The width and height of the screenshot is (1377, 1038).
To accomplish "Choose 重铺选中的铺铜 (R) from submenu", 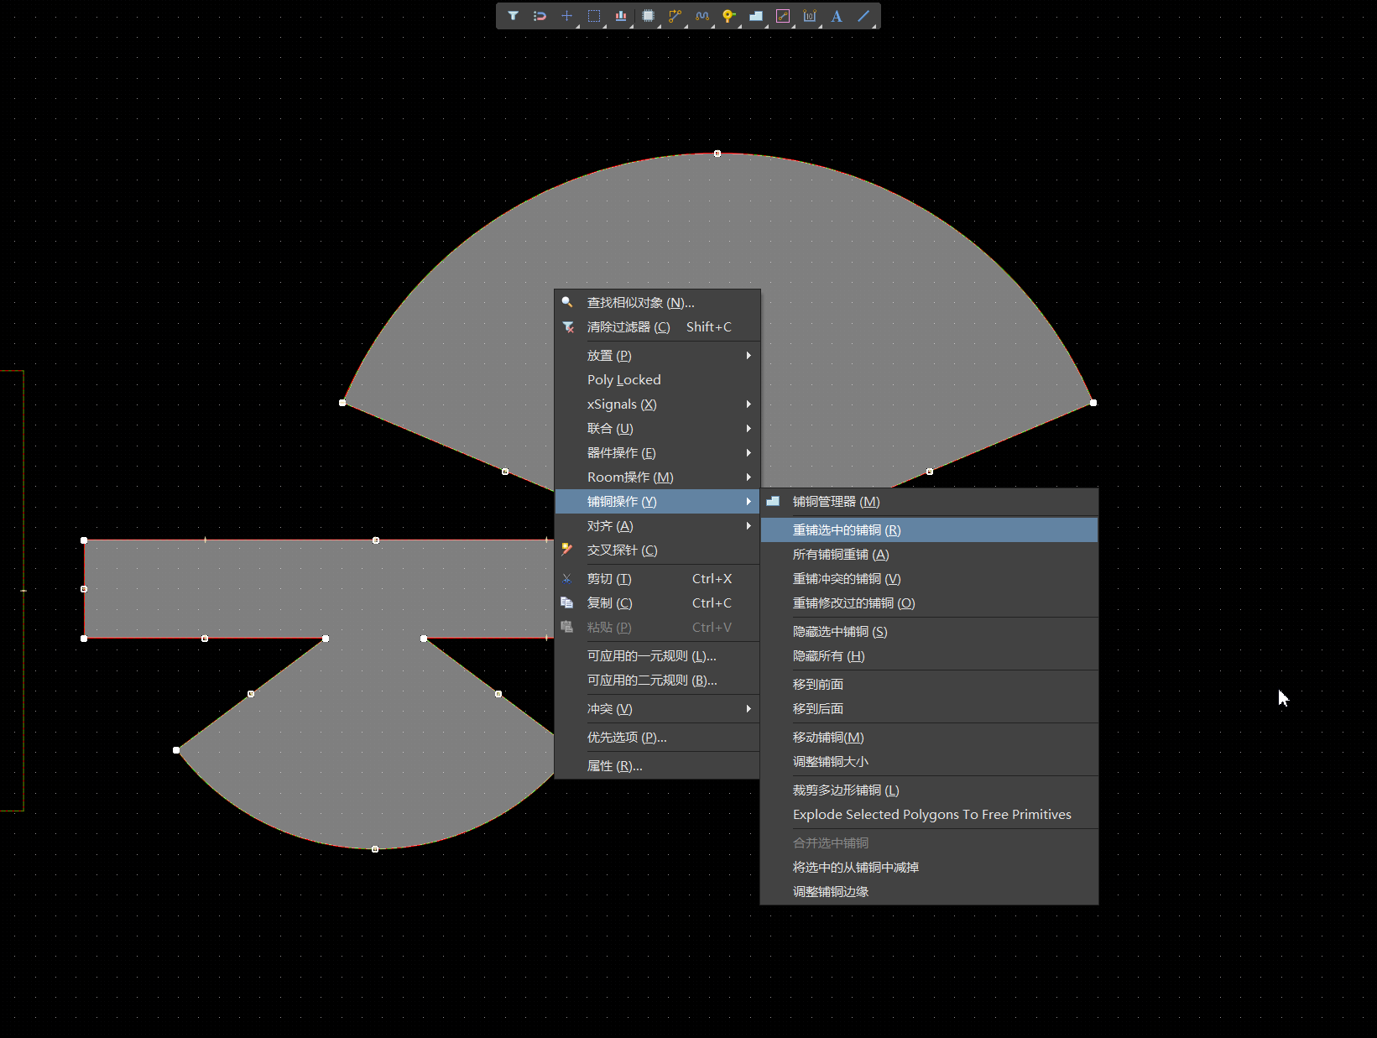I will pos(929,530).
